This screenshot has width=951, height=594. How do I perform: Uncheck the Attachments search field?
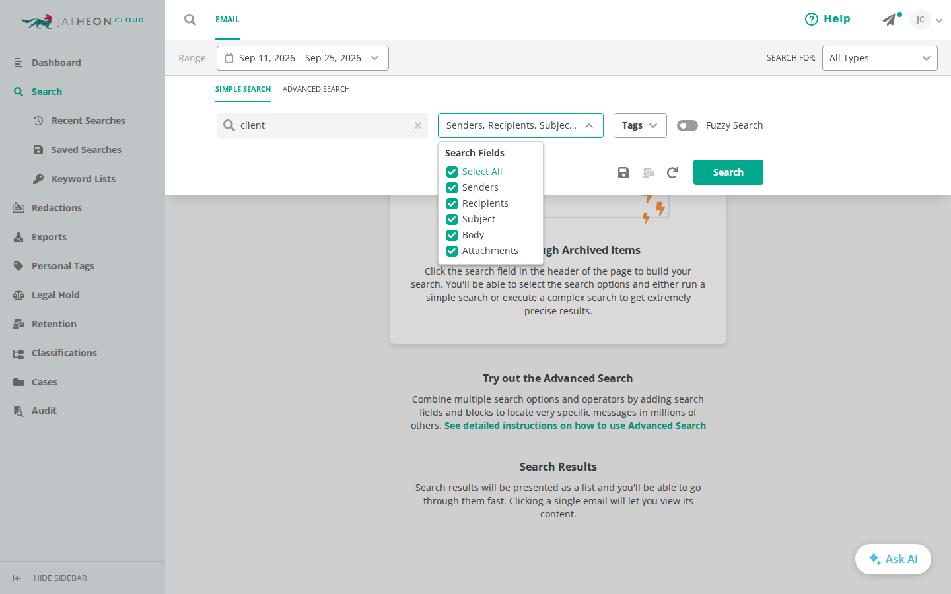(x=452, y=251)
